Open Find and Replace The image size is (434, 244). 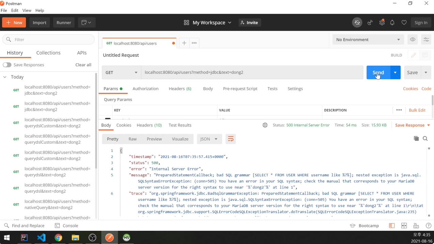24,226
